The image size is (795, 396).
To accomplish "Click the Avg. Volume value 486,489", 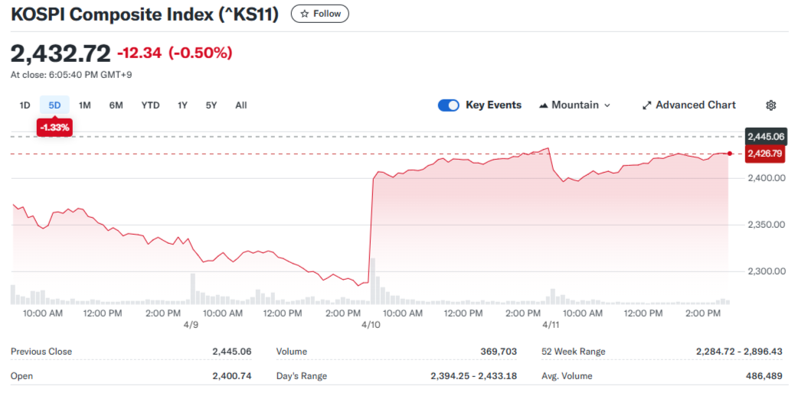I will [764, 376].
